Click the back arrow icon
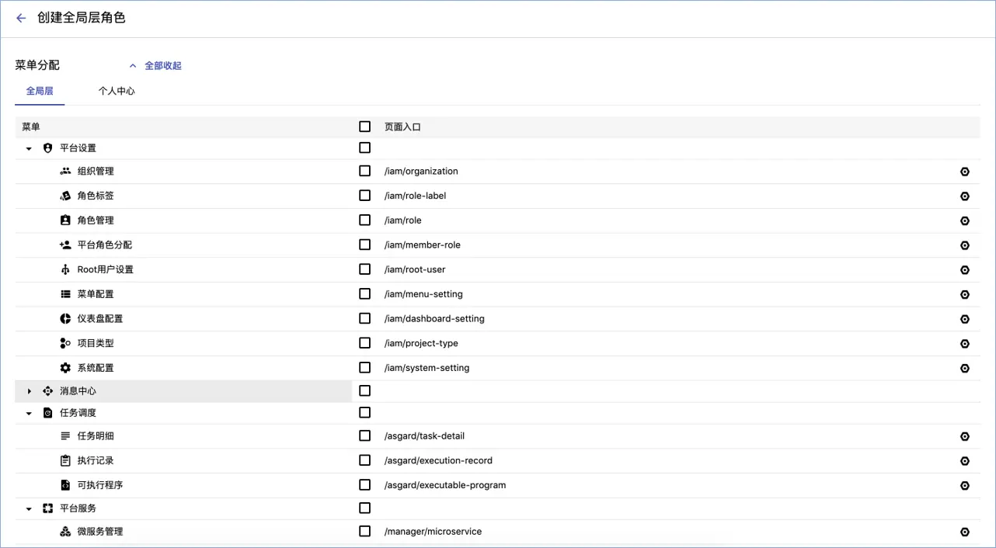Screen dimensions: 996x548 21,18
